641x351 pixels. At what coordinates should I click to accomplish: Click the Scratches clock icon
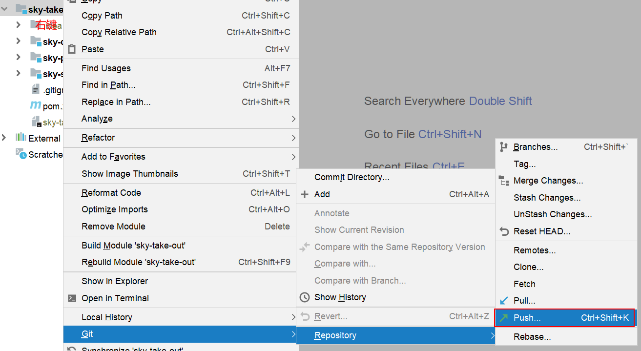21,154
